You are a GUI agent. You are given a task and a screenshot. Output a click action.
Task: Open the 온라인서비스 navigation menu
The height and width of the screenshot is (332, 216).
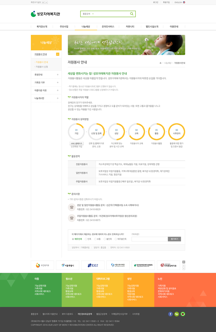[108, 27]
